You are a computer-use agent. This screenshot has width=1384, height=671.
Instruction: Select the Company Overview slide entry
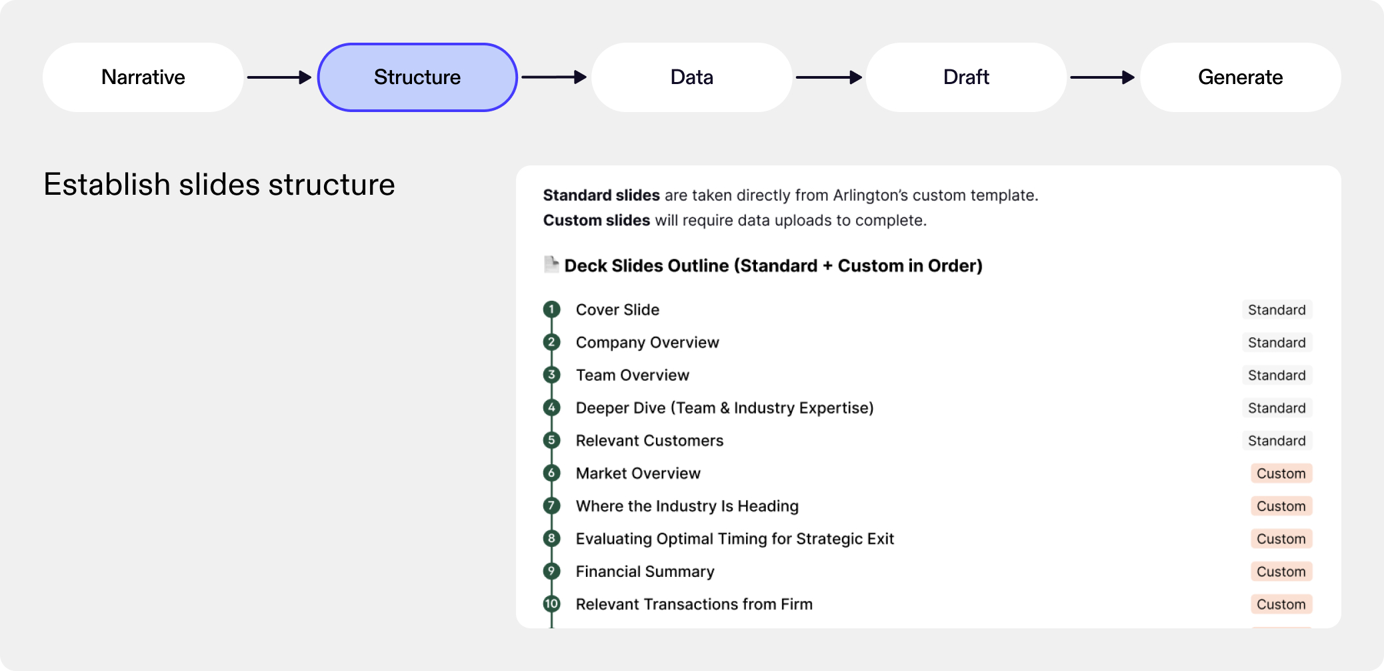pos(647,342)
